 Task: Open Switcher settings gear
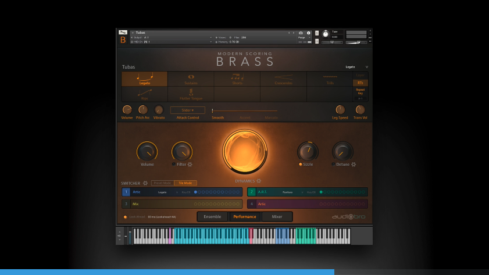pyautogui.click(x=145, y=183)
